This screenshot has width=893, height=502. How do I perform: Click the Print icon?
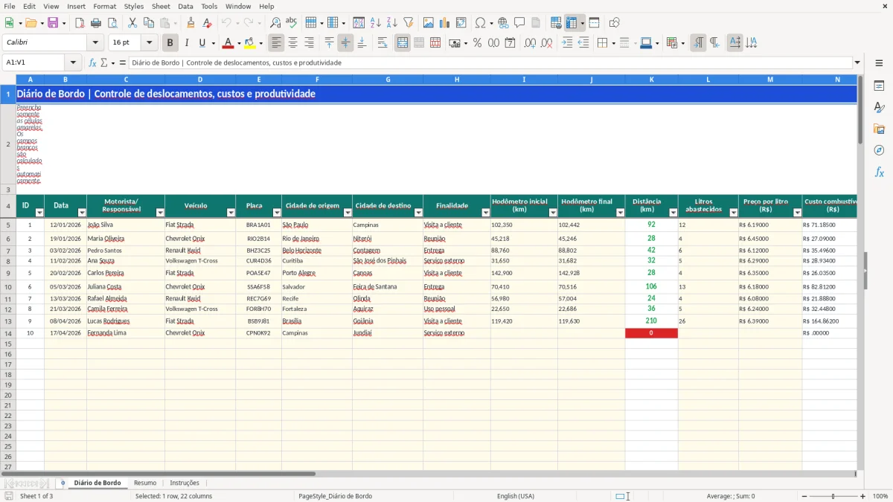pos(96,23)
